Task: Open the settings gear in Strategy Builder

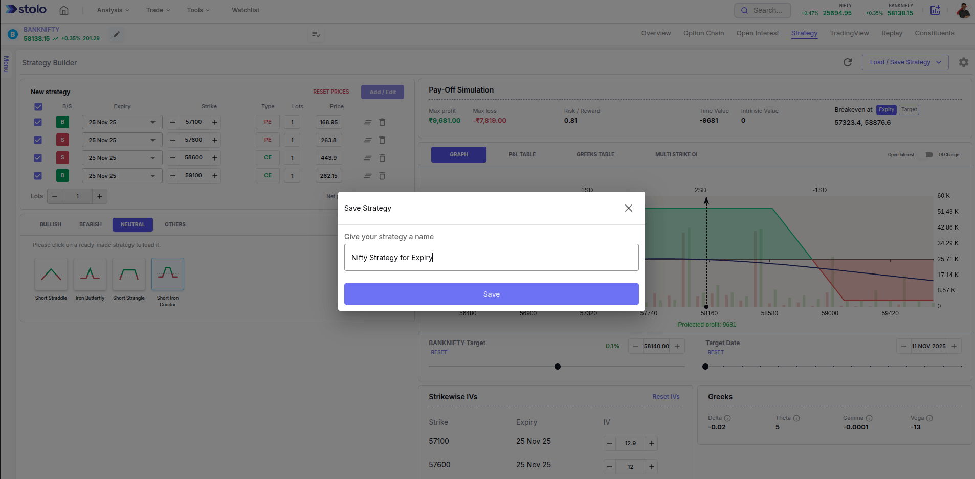Action: (964, 62)
